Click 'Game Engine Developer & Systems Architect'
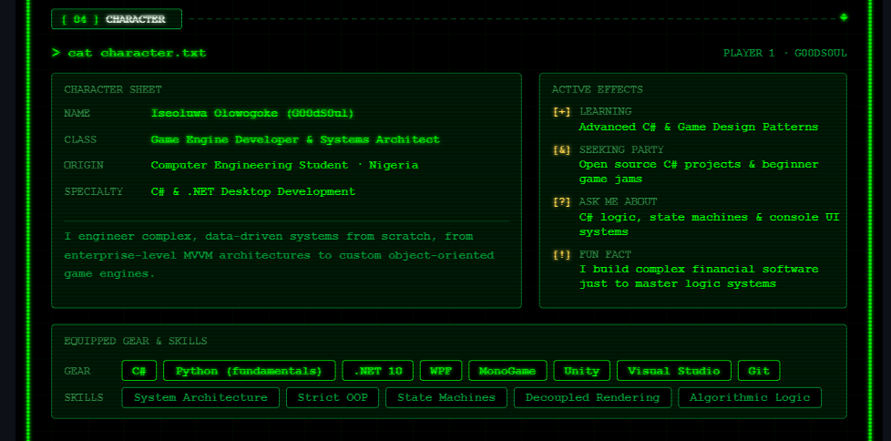This screenshot has height=441, width=891. (295, 139)
